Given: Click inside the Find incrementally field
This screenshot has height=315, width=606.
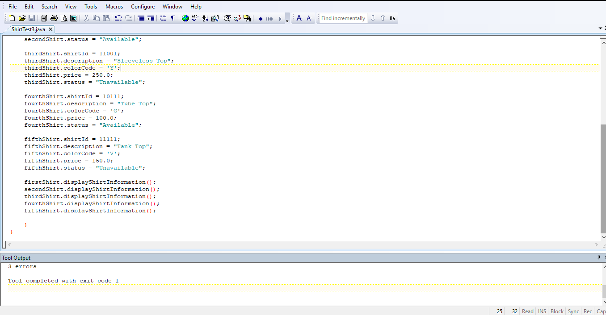Looking at the screenshot, I should pyautogui.click(x=343, y=18).
